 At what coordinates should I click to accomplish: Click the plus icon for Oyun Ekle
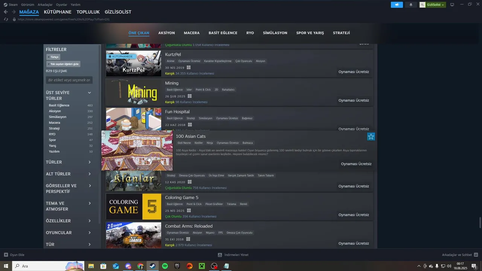point(6,255)
